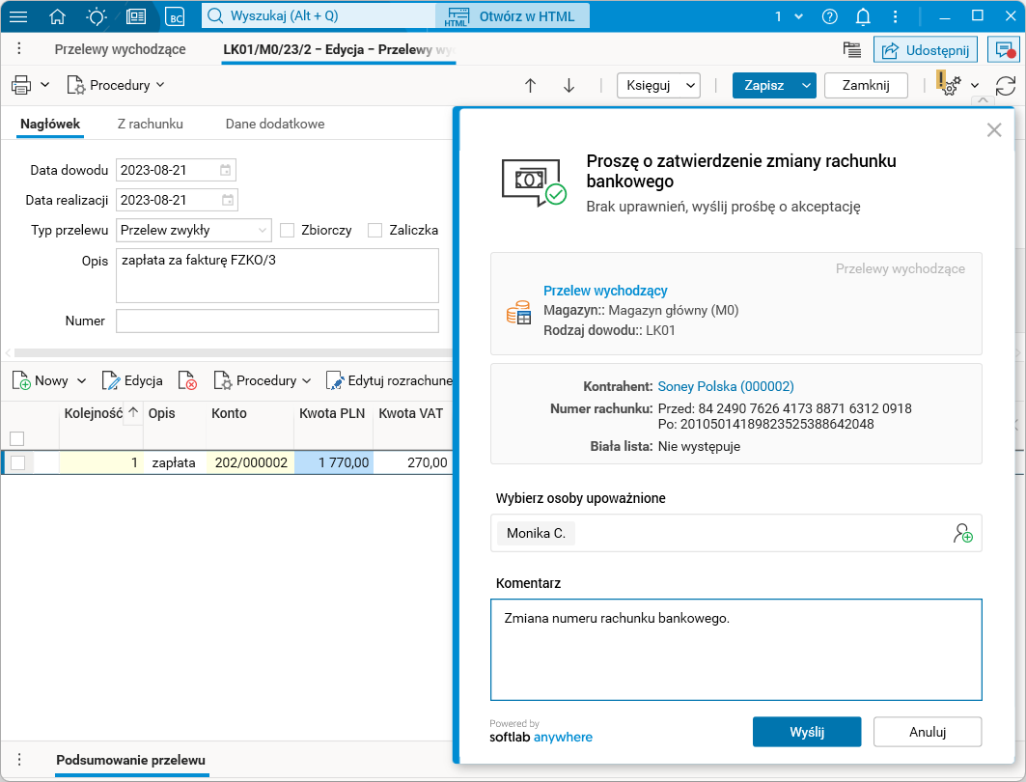
Task: Click the Numer input field
Action: 277,321
